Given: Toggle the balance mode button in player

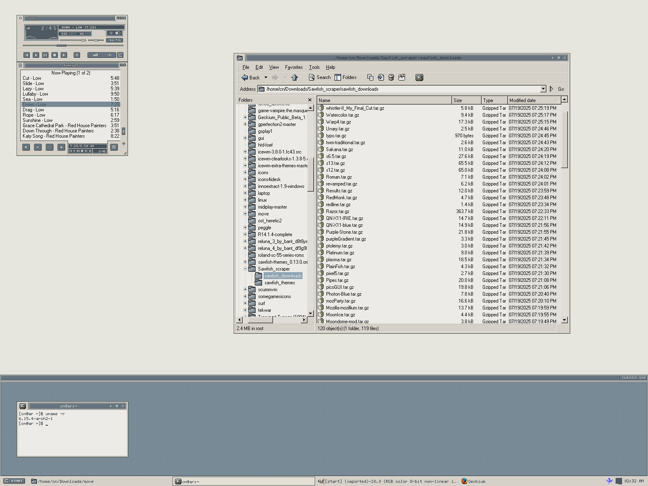Looking at the screenshot, I should [x=109, y=55].
